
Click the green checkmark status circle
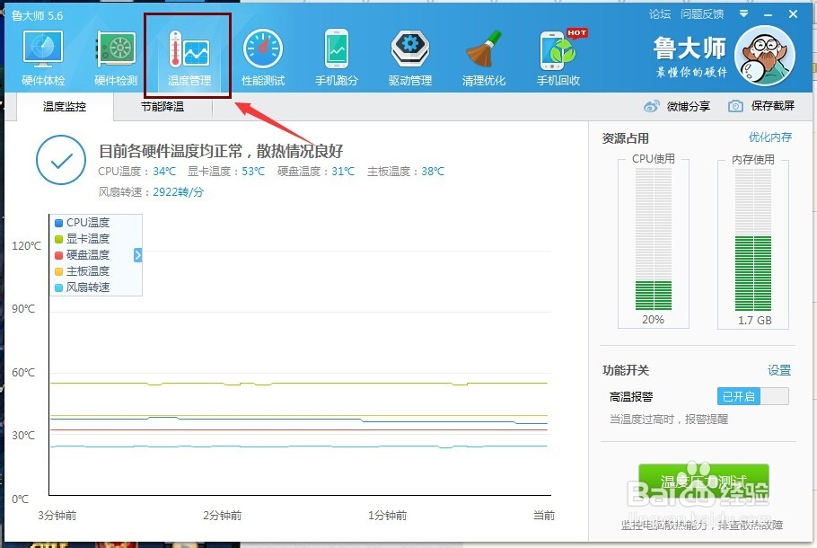[61, 160]
